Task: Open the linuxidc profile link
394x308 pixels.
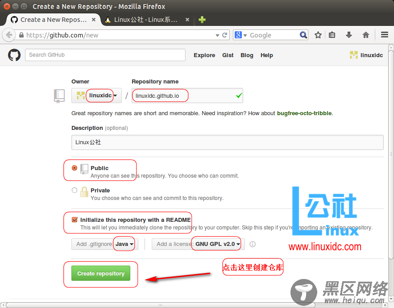Action: pyautogui.click(x=371, y=55)
